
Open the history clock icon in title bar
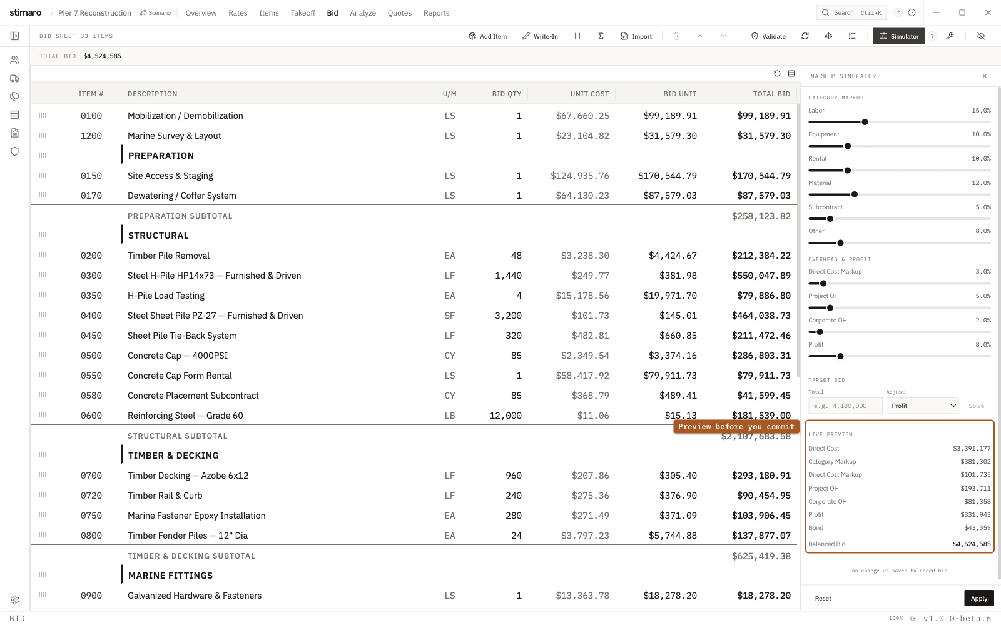point(912,12)
